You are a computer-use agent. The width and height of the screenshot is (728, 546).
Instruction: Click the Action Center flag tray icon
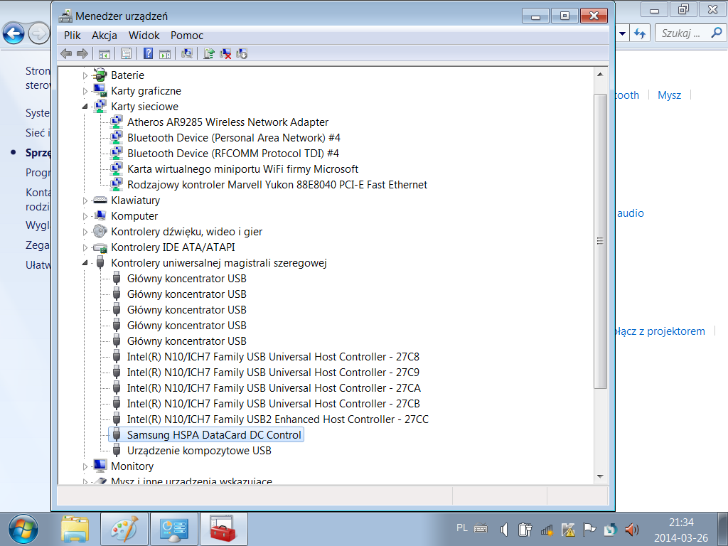click(589, 529)
